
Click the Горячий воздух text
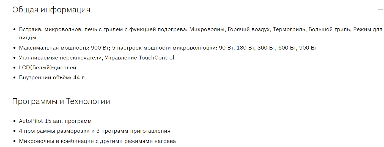coord(249,29)
